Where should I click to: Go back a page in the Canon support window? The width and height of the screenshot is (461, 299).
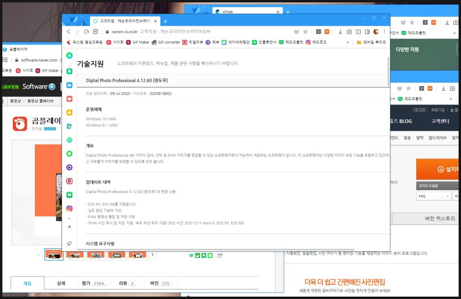(x=69, y=32)
